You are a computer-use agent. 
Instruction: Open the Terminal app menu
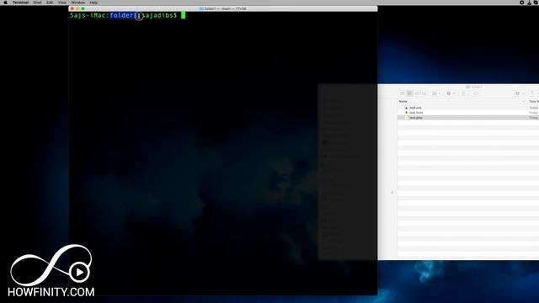[20, 3]
